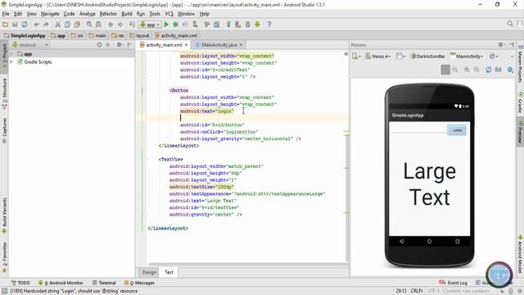524x295 pixels.
Task: Click the layout folder breadcrumb
Action: pos(140,35)
